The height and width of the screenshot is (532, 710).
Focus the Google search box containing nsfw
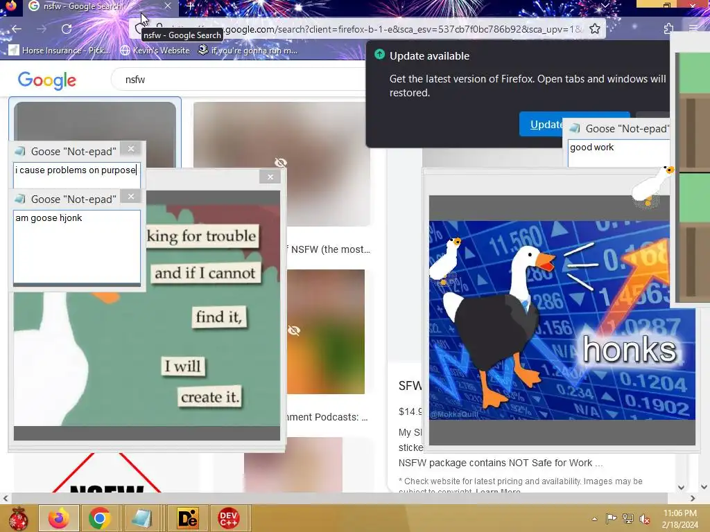coord(240,80)
